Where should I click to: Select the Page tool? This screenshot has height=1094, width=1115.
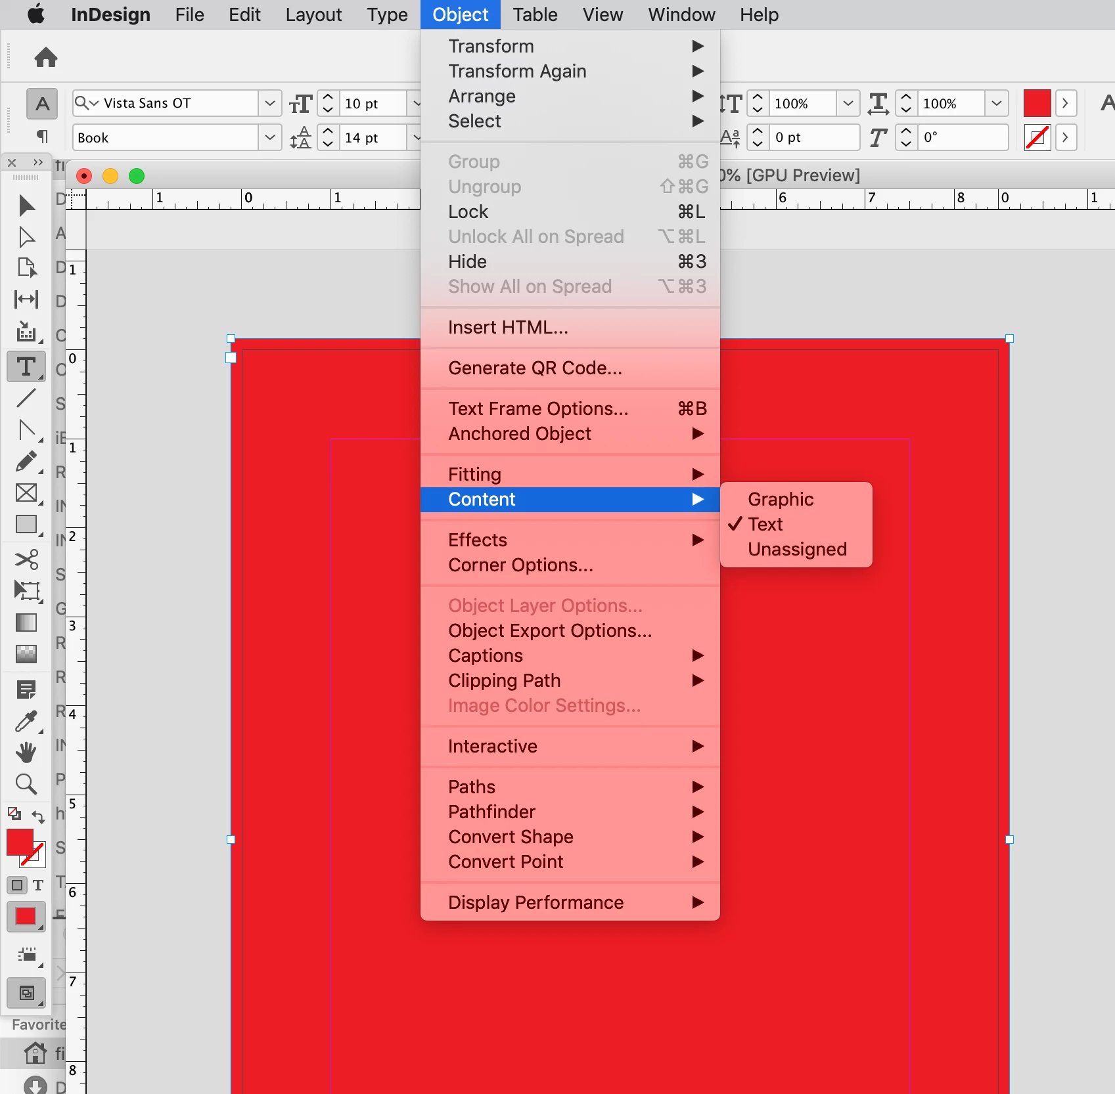click(26, 268)
